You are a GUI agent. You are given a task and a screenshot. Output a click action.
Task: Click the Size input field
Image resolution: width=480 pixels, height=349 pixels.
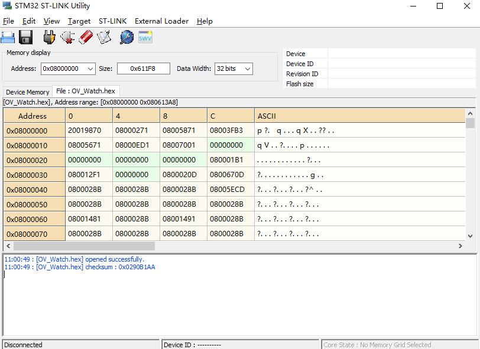click(x=143, y=69)
